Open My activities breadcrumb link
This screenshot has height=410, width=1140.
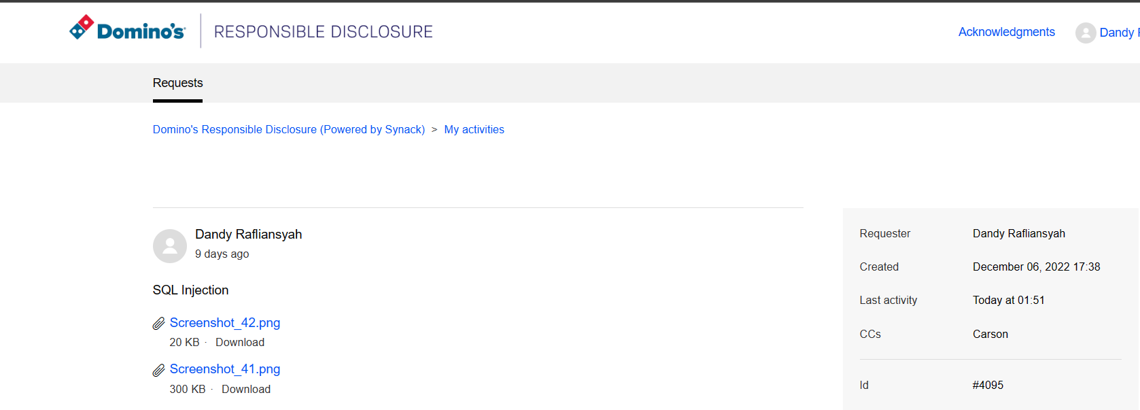point(474,129)
